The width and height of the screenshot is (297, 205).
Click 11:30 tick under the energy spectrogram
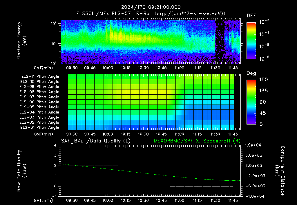point(215,68)
